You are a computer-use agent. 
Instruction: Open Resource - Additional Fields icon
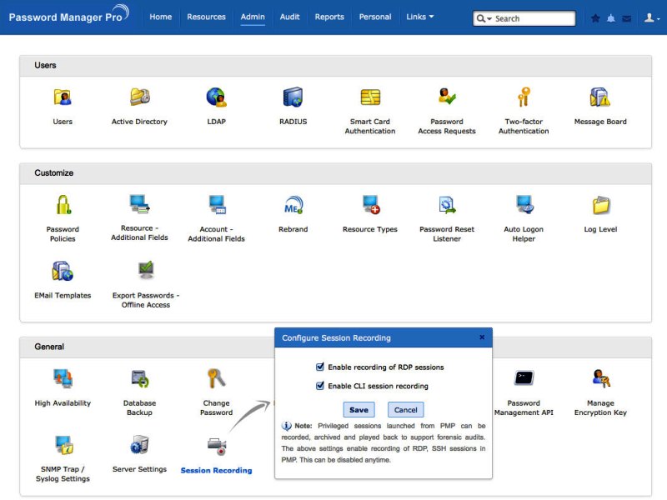point(139,204)
